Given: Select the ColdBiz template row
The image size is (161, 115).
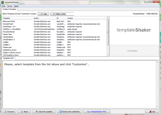Looking at the screenshot, I should pos(54,42).
